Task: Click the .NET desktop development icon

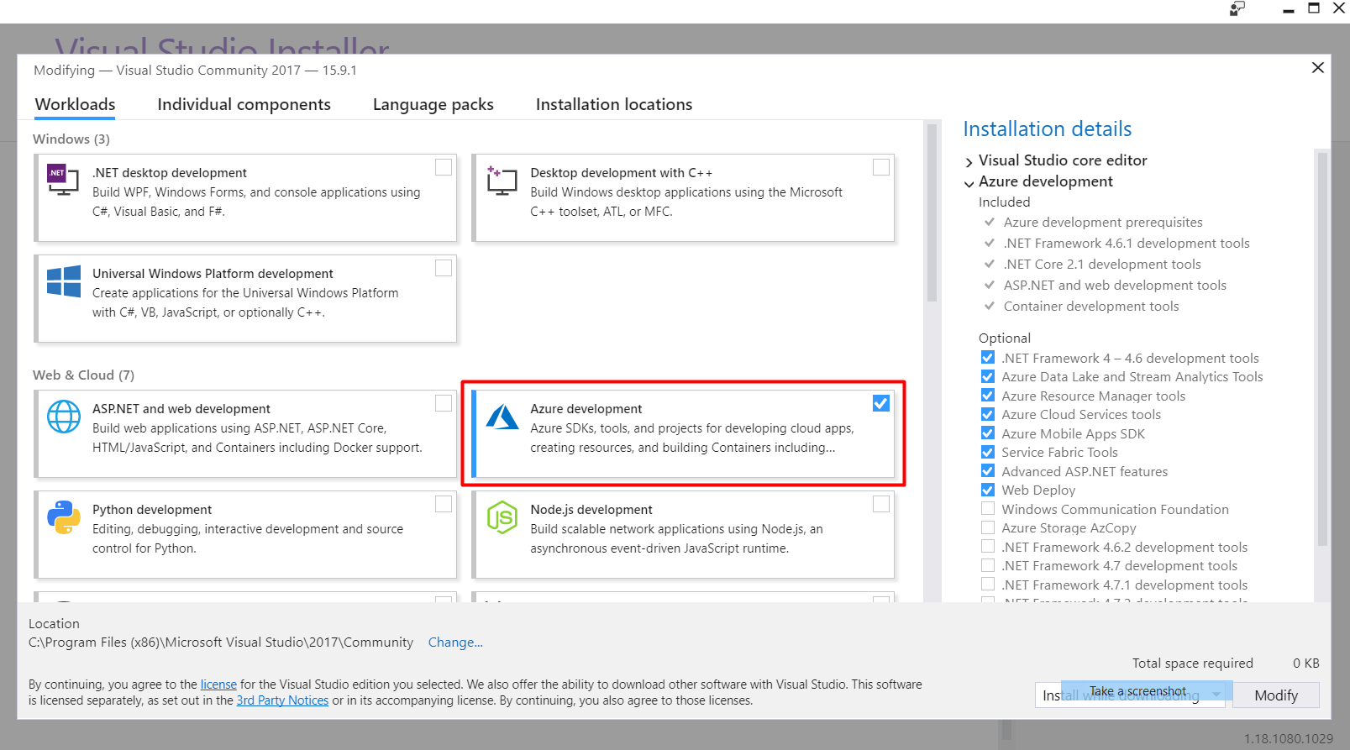Action: pyautogui.click(x=63, y=180)
